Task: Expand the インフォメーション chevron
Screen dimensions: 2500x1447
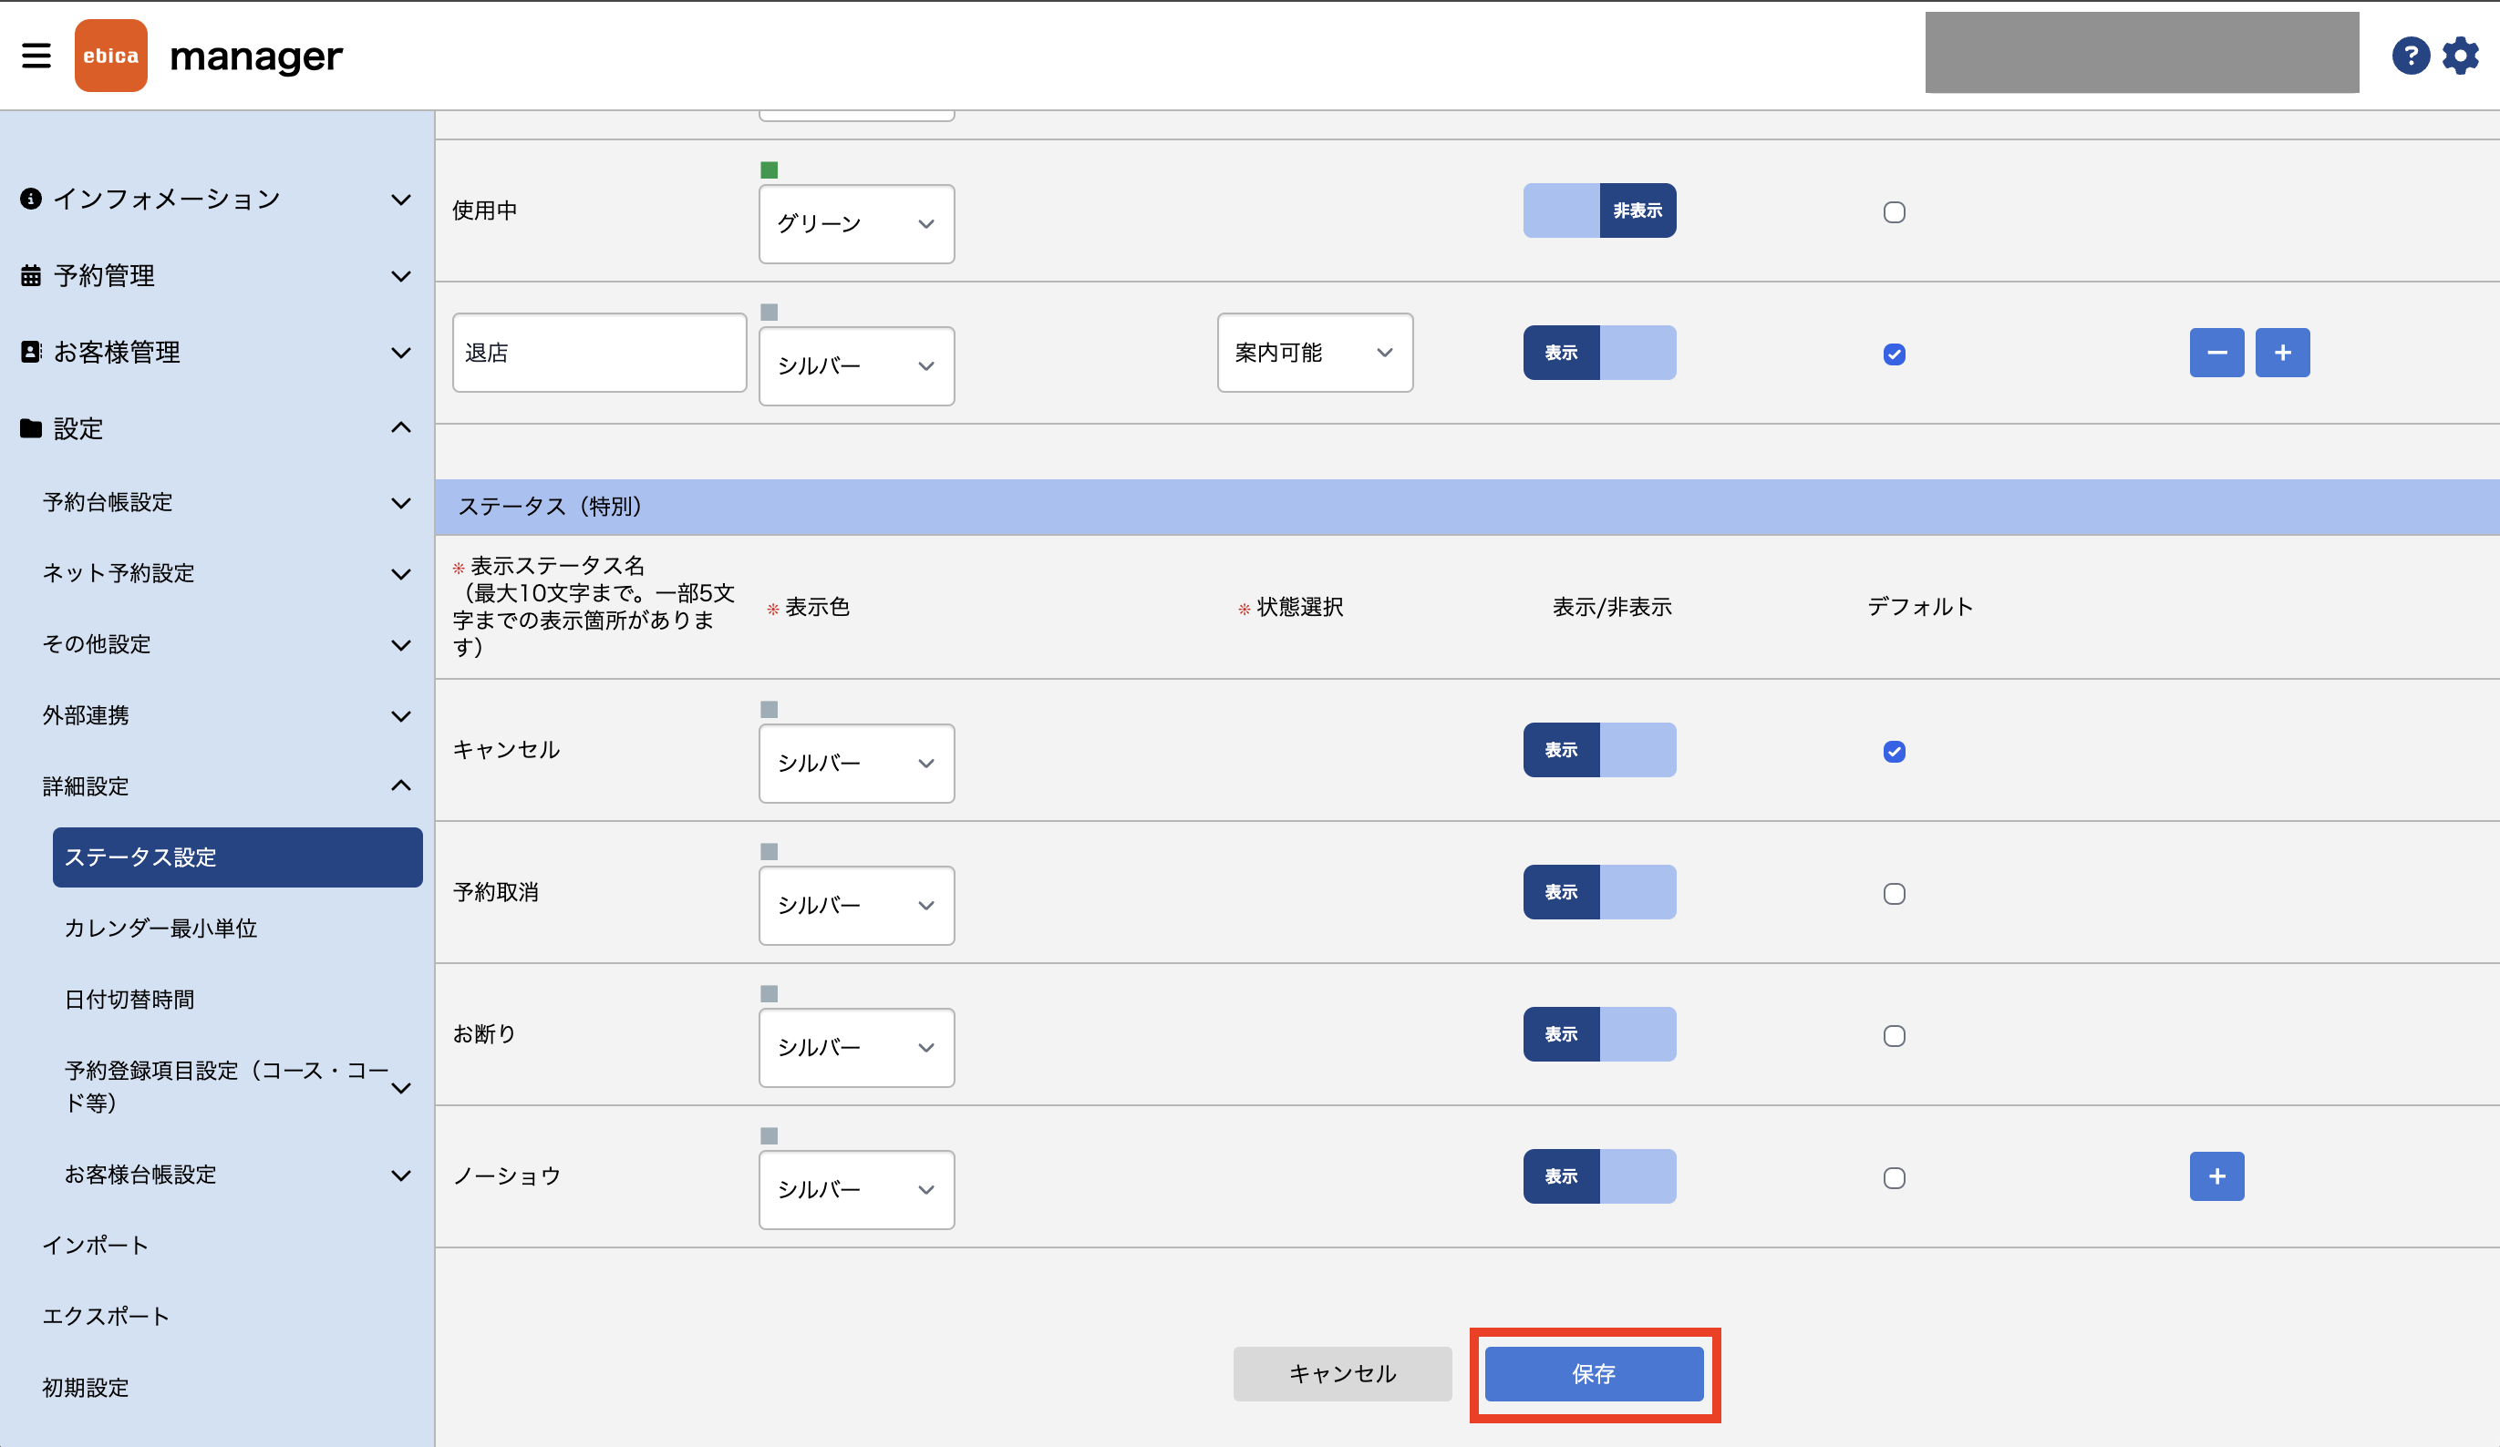Action: [x=401, y=200]
